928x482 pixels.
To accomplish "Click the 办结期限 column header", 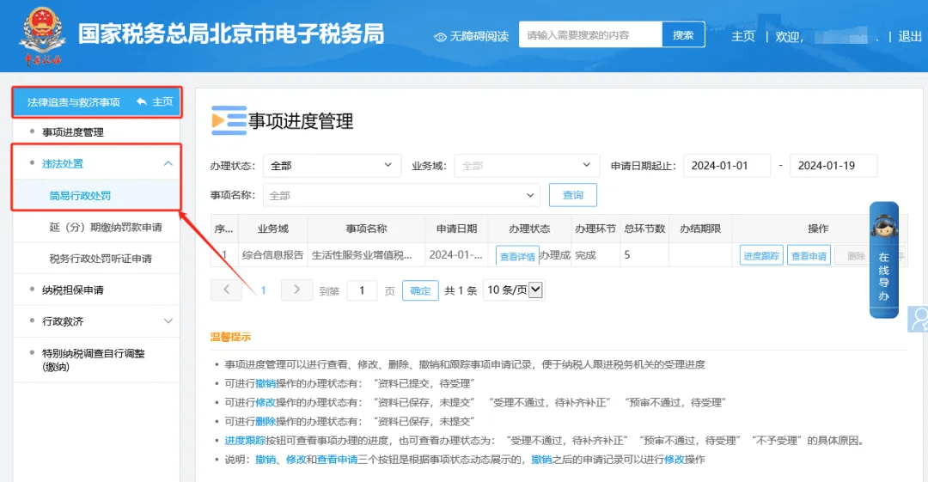I will 700,229.
